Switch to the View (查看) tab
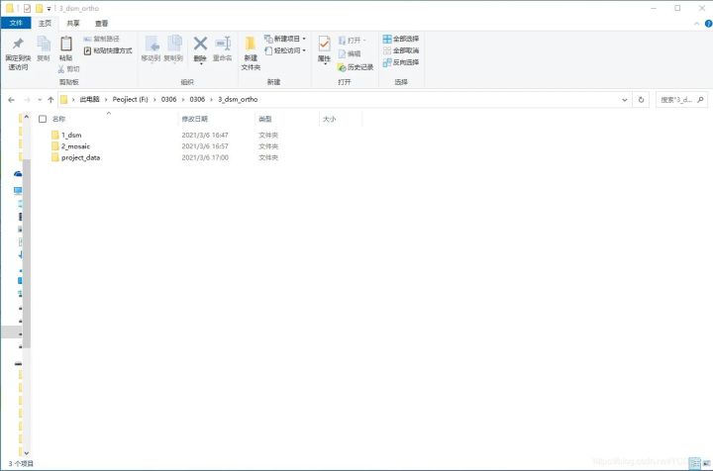The width and height of the screenshot is (713, 471). [x=102, y=23]
